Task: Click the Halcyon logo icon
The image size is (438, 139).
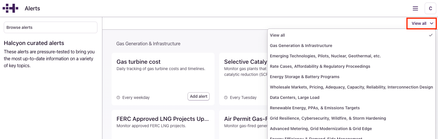Action: click(x=10, y=8)
